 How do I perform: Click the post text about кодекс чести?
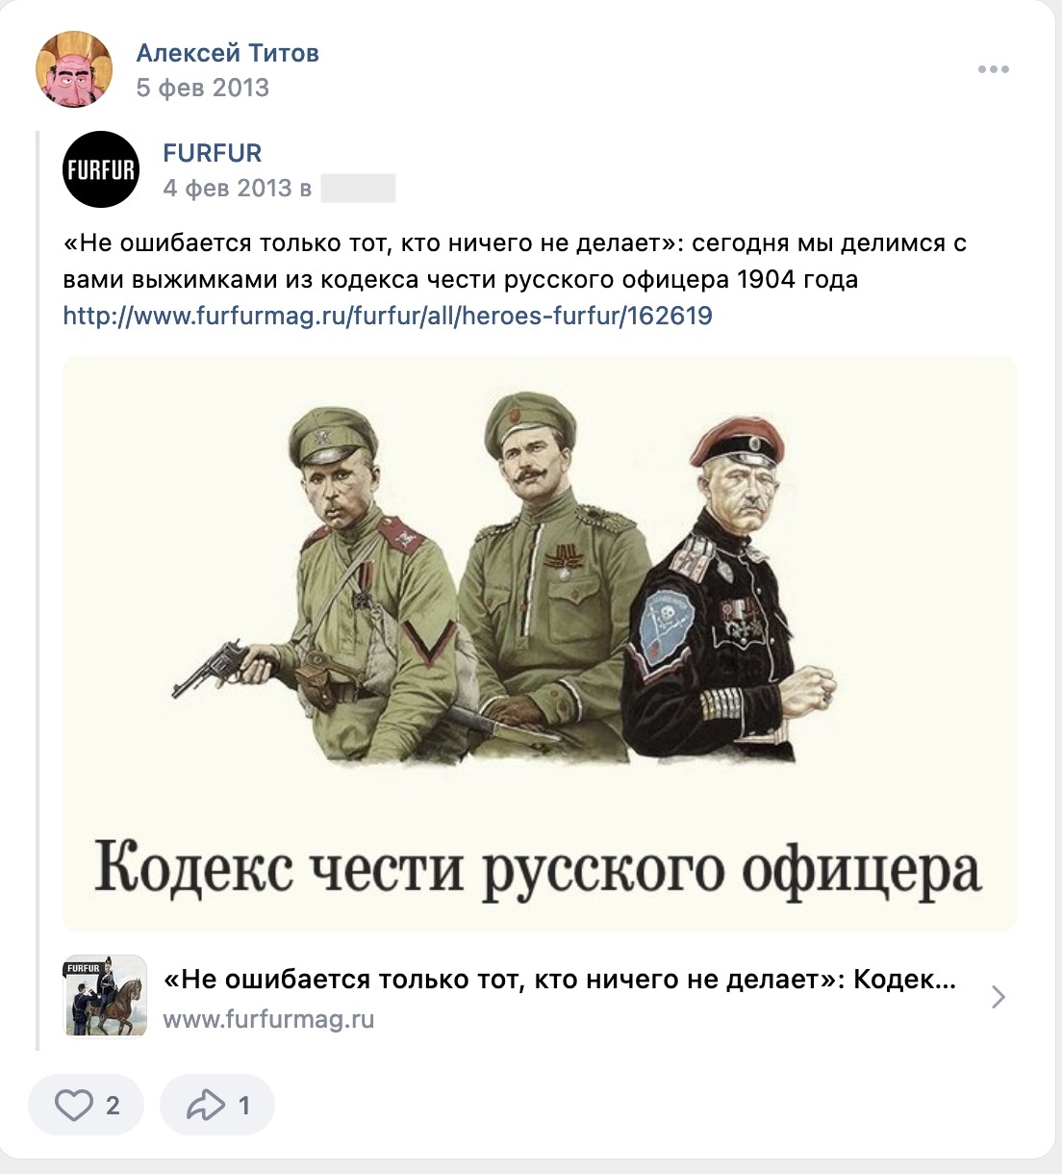pyautogui.click(x=515, y=261)
